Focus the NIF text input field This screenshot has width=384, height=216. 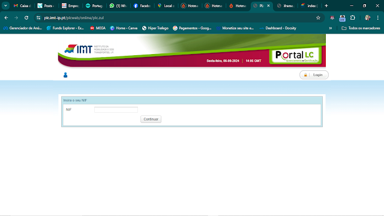pos(116,110)
